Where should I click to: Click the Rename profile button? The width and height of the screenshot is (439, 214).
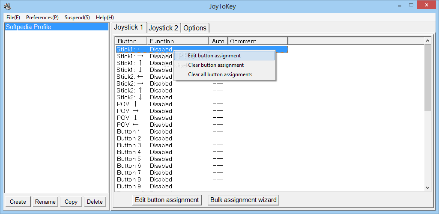pos(45,202)
